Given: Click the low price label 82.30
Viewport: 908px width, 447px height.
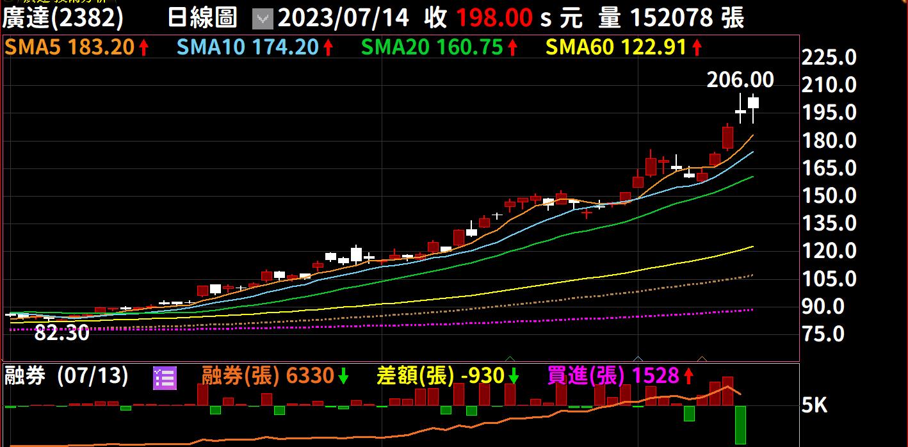Looking at the screenshot, I should pos(61,332).
